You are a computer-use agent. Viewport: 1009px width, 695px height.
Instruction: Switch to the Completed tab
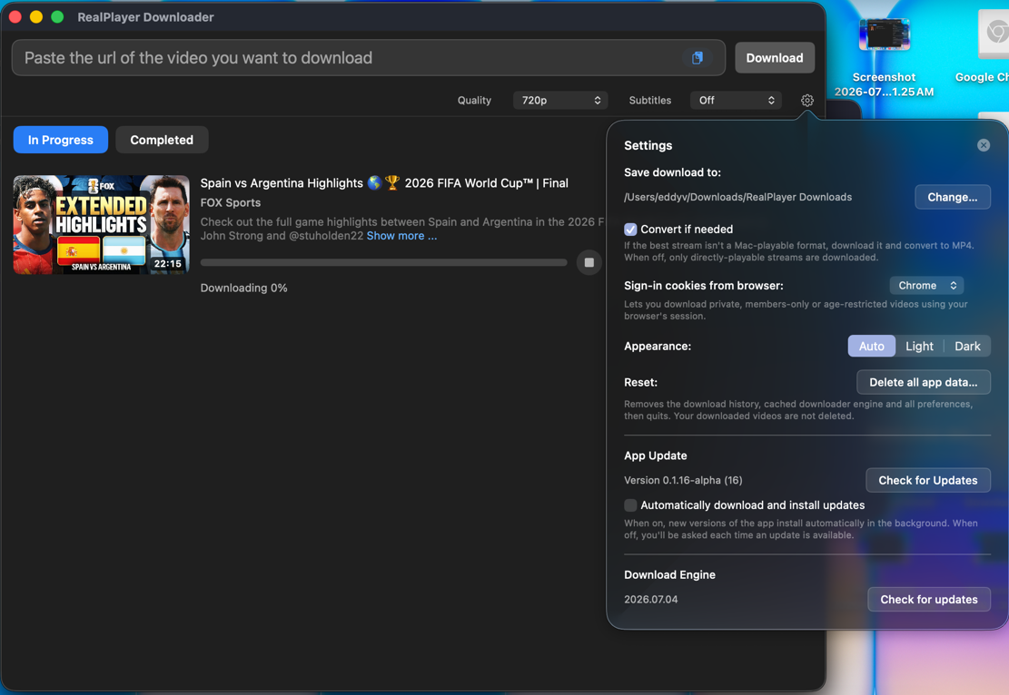pos(162,140)
